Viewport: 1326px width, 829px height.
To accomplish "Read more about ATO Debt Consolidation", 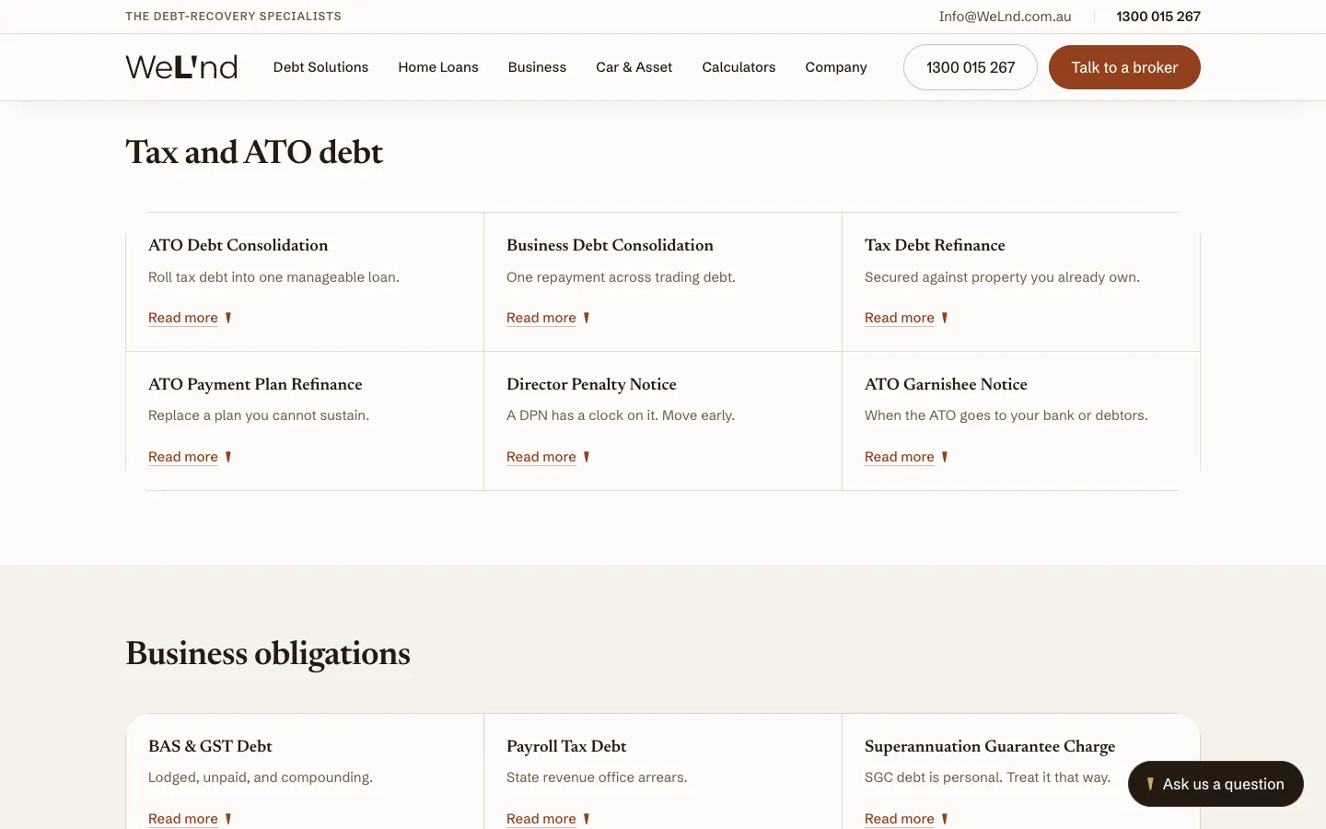I will 190,318.
